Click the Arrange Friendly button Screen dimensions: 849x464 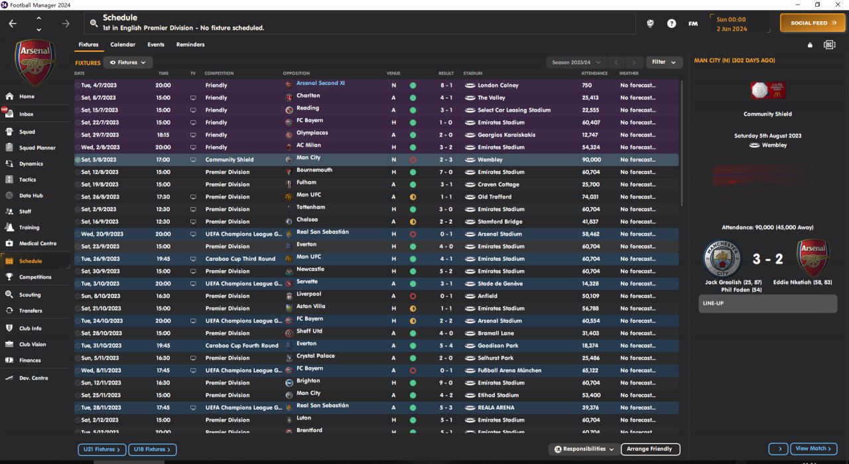(x=650, y=449)
